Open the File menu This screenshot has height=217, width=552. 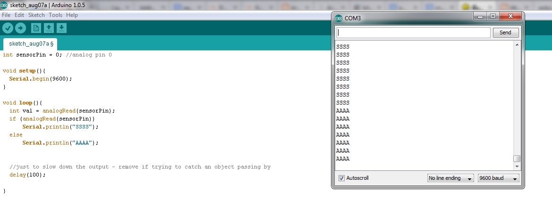6,15
